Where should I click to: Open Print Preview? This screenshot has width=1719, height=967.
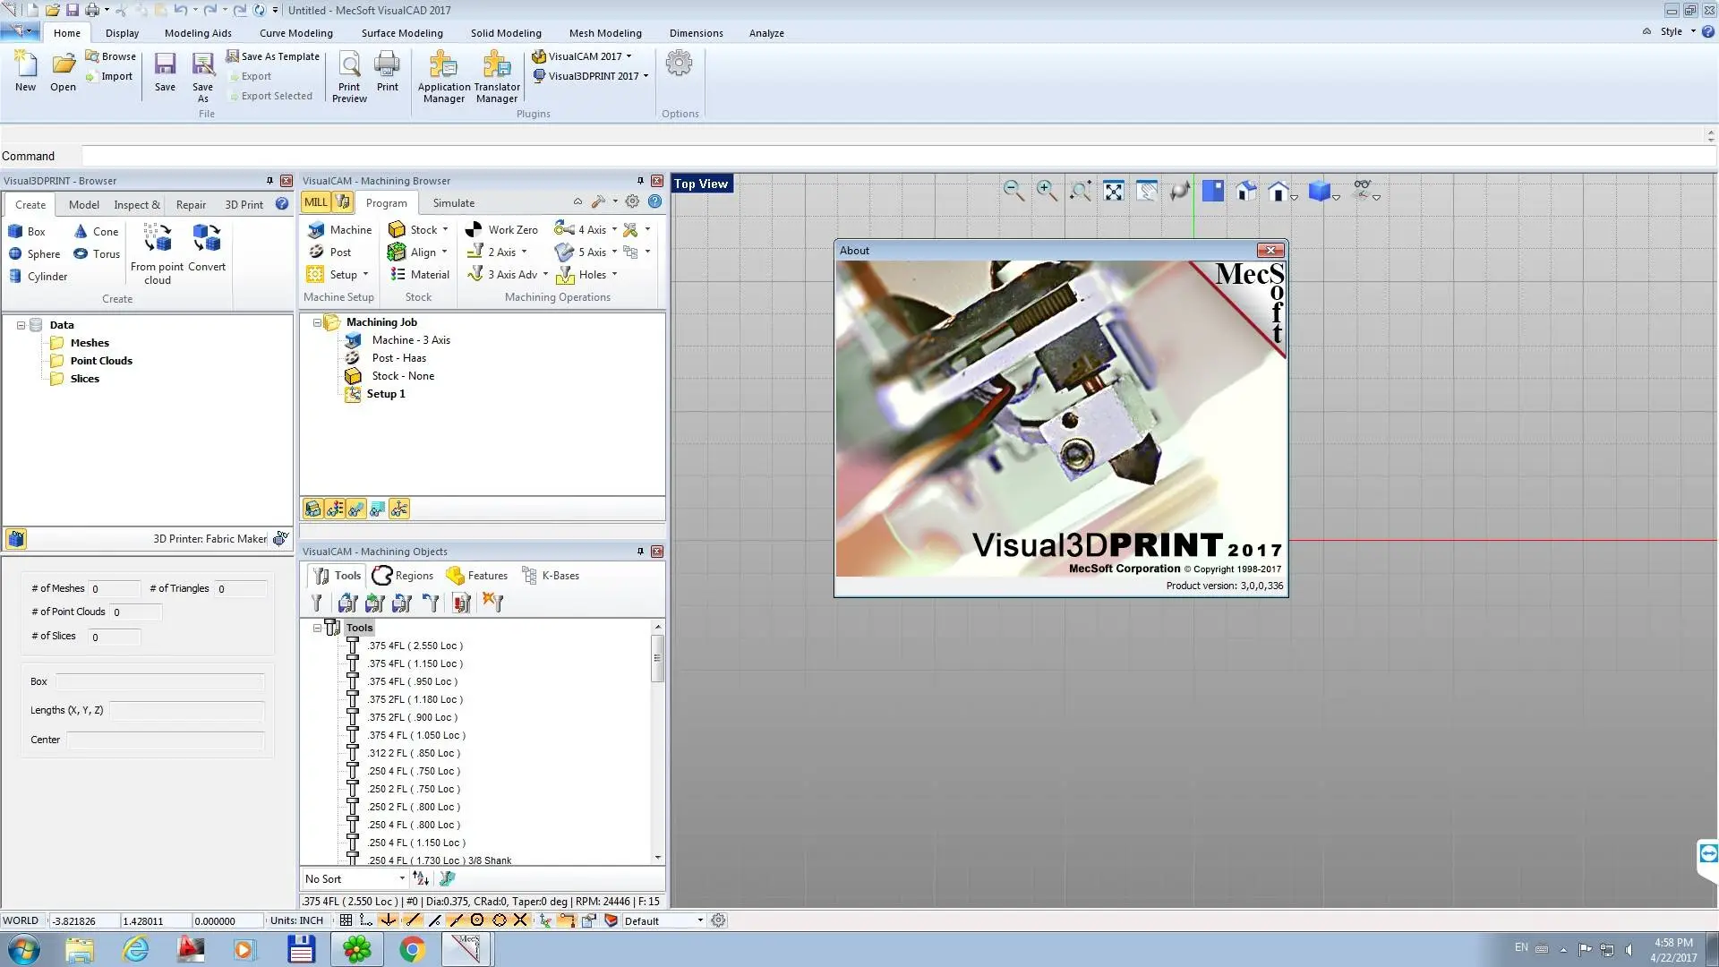(349, 77)
